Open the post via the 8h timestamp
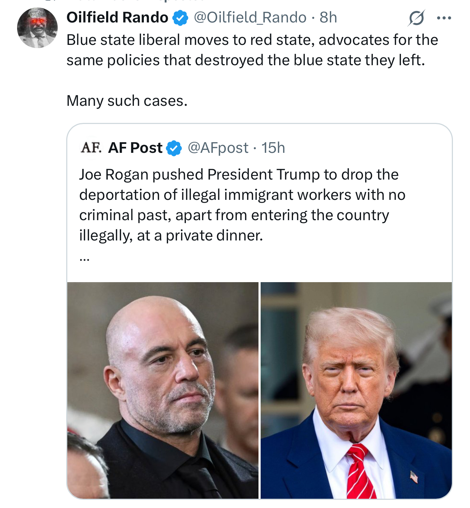 pyautogui.click(x=328, y=17)
